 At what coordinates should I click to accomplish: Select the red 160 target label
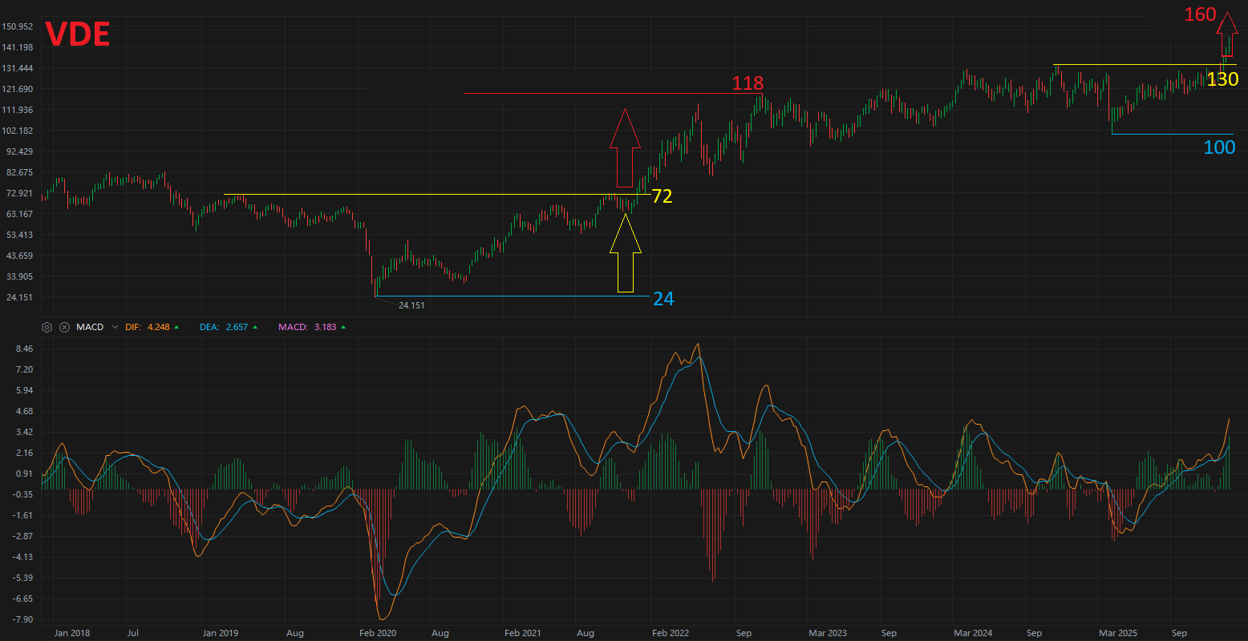[x=1200, y=14]
